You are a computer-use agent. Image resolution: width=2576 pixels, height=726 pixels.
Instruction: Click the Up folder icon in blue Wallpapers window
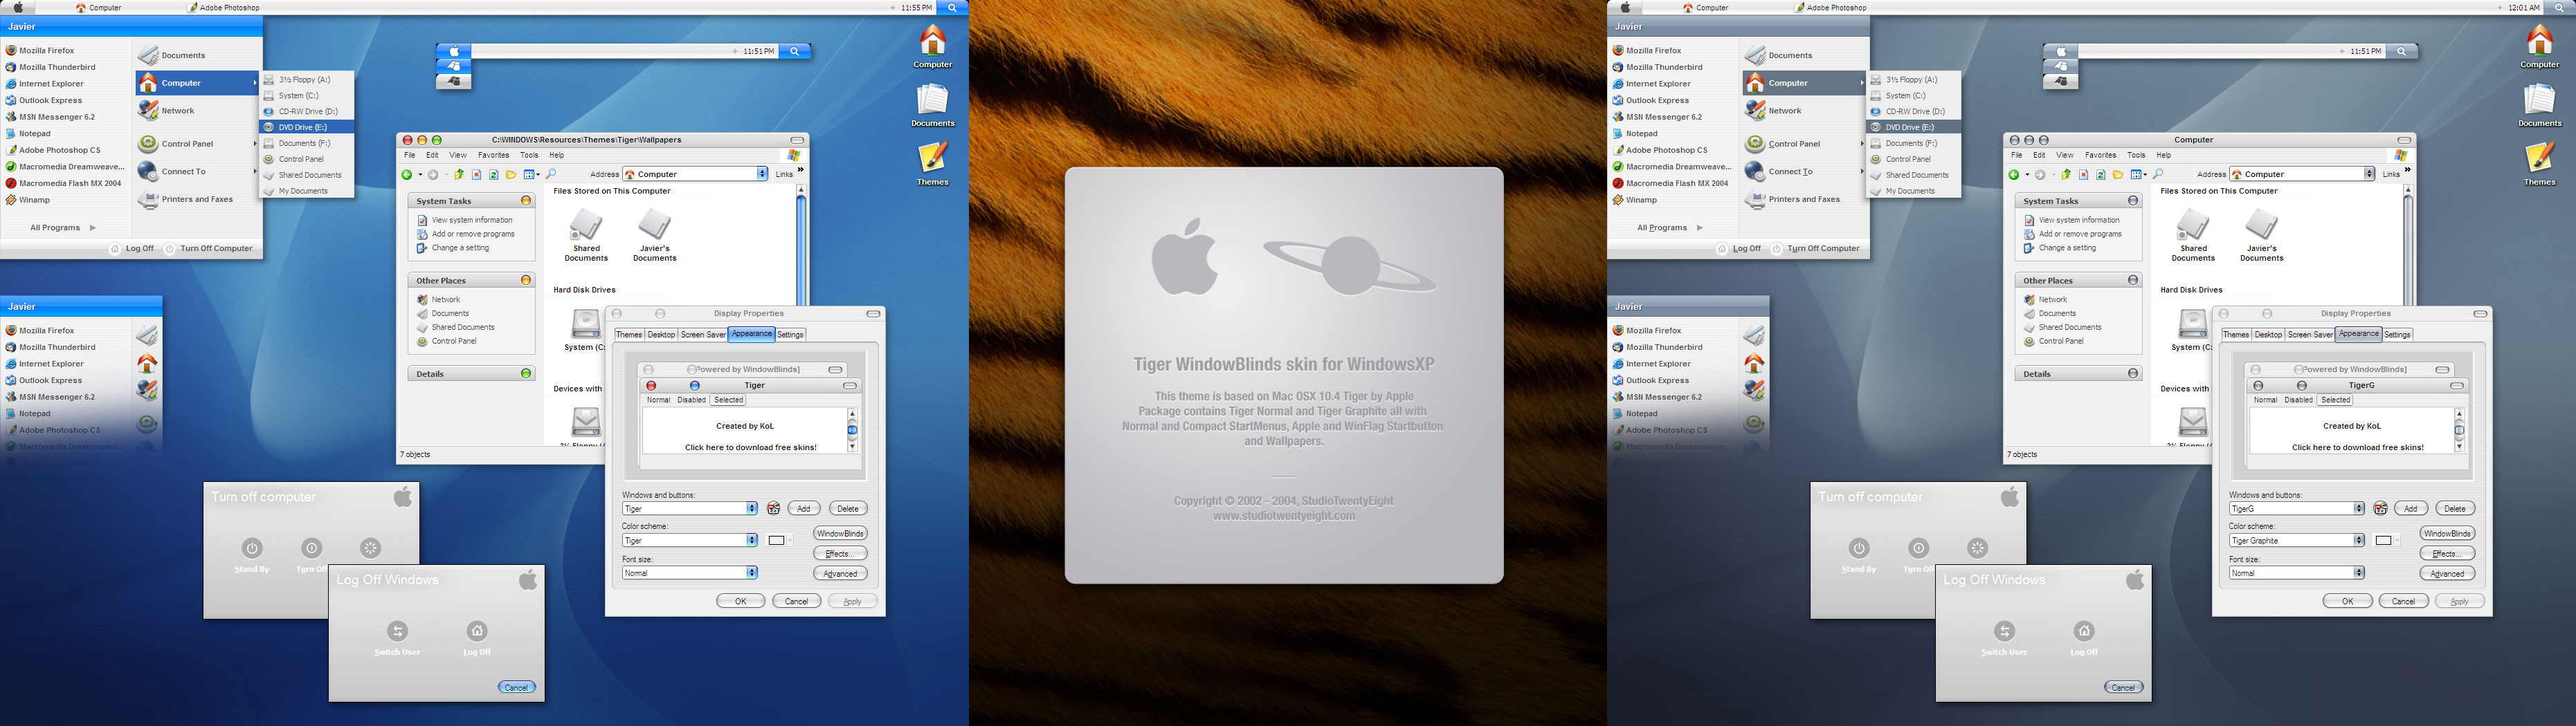(459, 175)
